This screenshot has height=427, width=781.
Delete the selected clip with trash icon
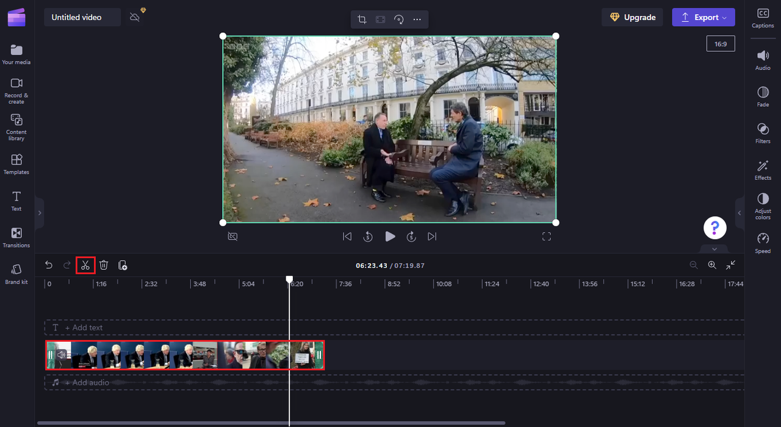(x=104, y=265)
